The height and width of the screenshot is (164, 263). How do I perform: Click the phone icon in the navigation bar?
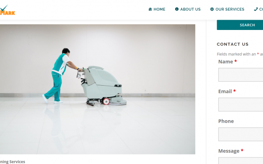(x=256, y=9)
